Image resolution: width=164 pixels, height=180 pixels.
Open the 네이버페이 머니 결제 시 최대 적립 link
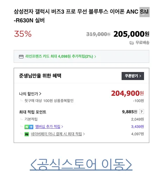(x=56, y=134)
